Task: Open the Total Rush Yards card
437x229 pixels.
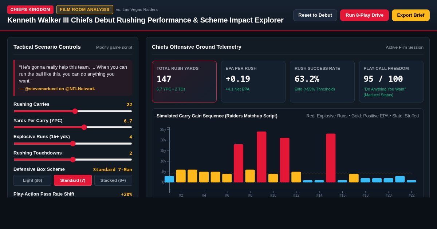Action: [184, 81]
